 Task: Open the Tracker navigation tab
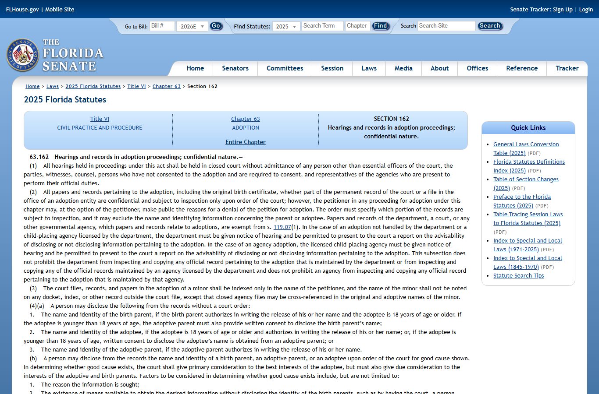pyautogui.click(x=567, y=68)
